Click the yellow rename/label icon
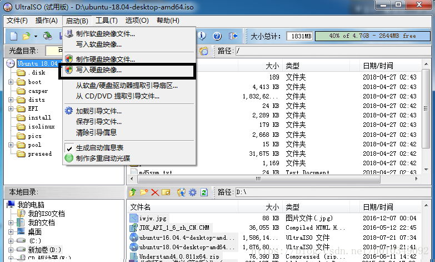 click(x=166, y=192)
